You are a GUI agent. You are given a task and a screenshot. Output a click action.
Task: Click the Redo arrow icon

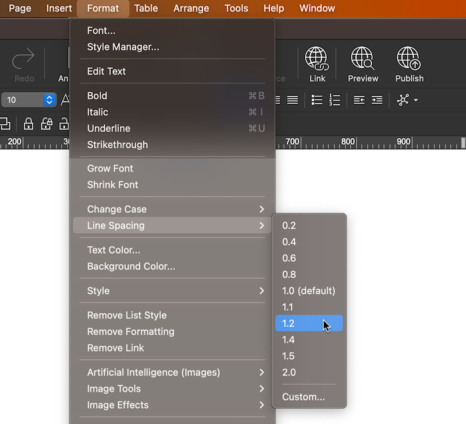[x=24, y=59]
